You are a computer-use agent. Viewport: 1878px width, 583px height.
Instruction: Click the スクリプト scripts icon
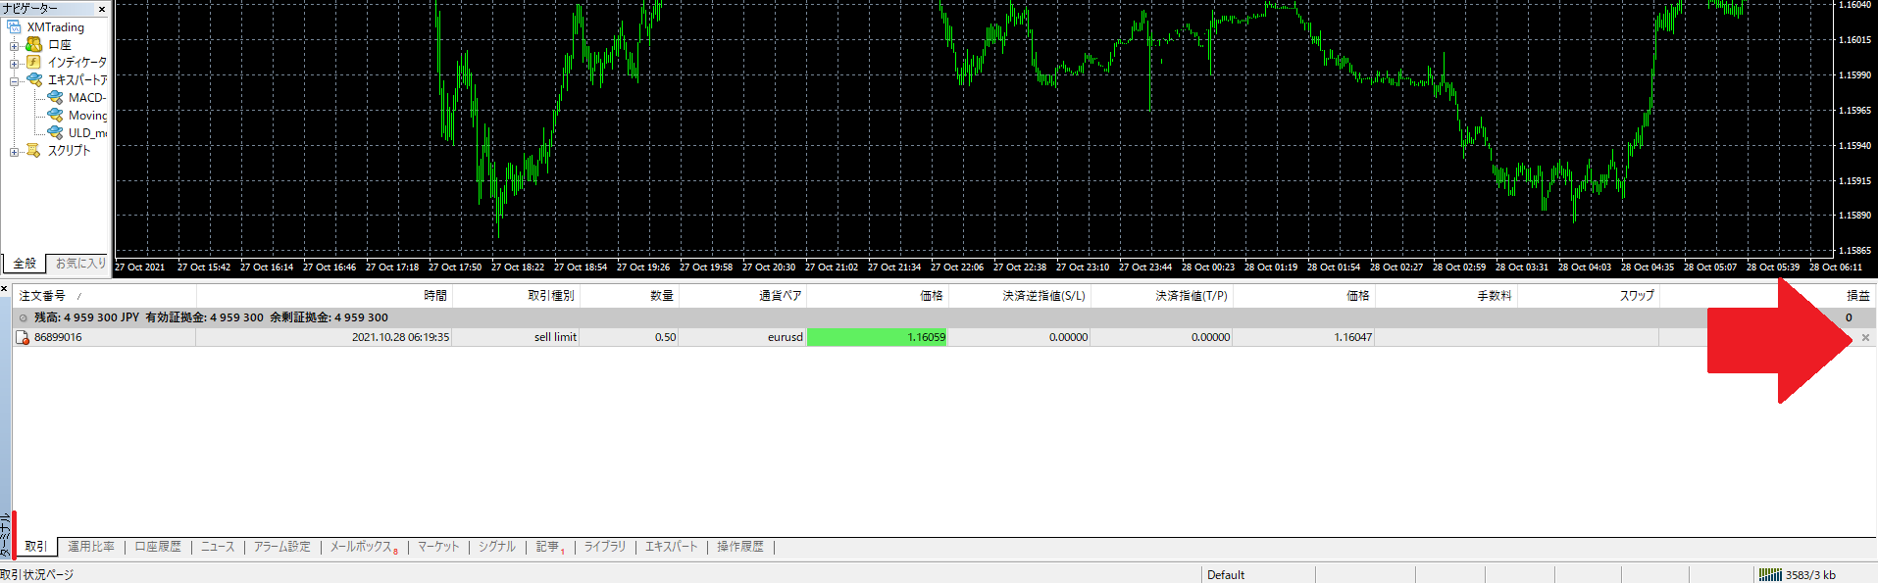pos(34,150)
